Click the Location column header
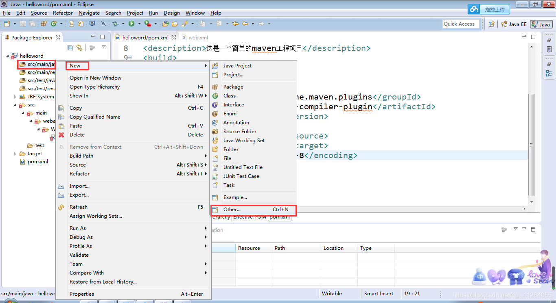 [339, 248]
